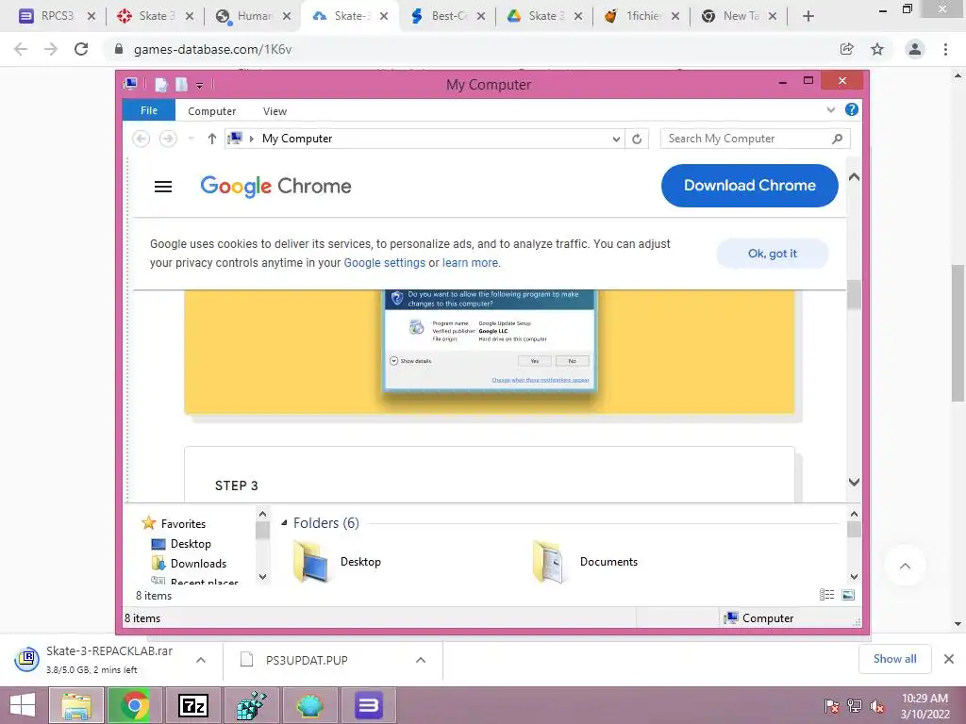The height and width of the screenshot is (724, 966).
Task: Click quick access new folder icon
Action: (x=181, y=84)
